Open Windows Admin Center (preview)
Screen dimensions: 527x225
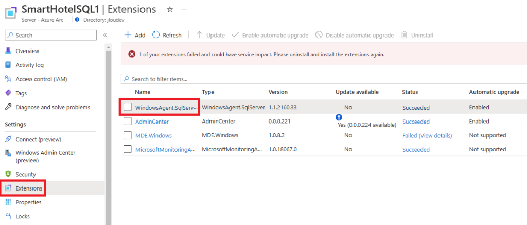45,157
